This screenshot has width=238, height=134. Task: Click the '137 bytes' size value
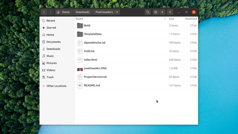(175, 85)
